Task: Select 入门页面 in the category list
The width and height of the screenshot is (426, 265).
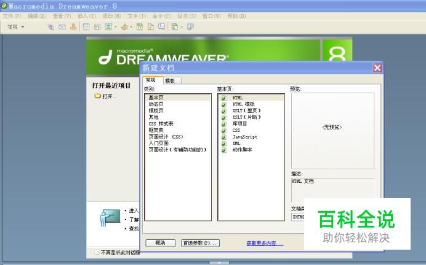Action: pos(178,143)
